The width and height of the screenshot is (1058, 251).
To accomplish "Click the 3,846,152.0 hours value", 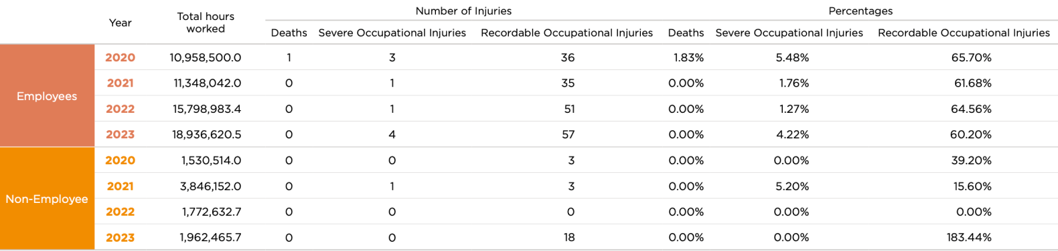I will pos(210,186).
